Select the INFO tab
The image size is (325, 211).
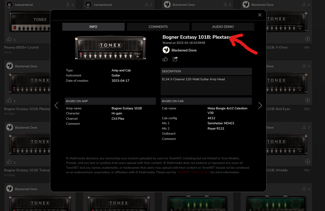pos(93,27)
